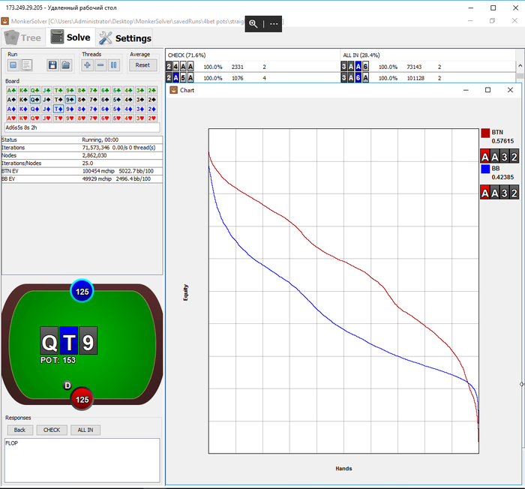Click the BTN AA32 hand in legend

pos(499,157)
